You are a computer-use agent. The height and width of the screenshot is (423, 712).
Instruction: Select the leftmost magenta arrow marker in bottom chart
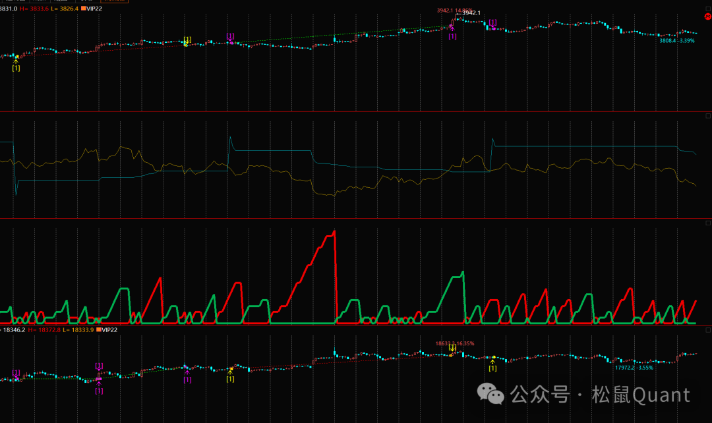click(16, 374)
